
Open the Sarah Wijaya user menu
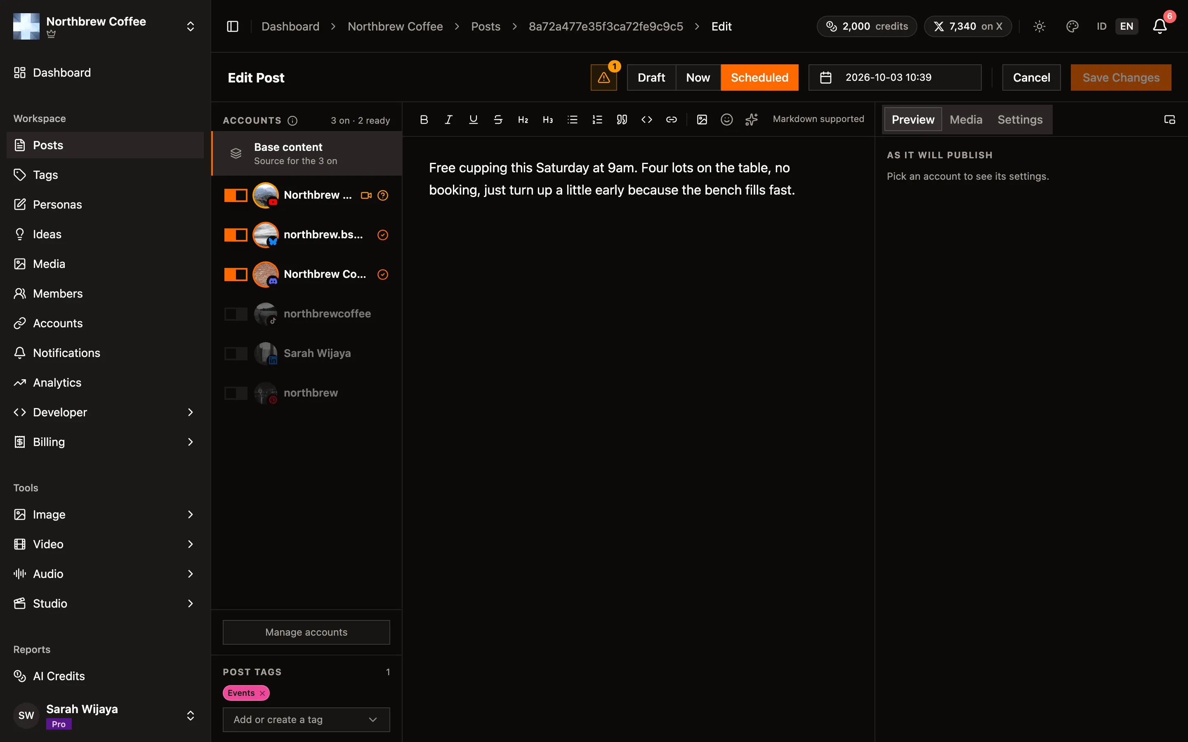point(105,715)
